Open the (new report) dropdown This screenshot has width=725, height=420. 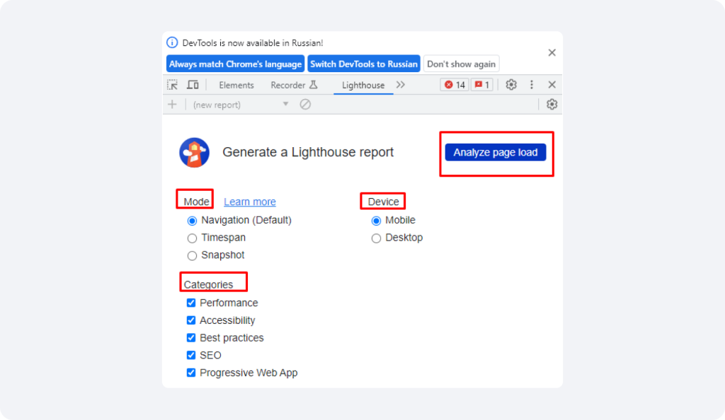coord(241,105)
